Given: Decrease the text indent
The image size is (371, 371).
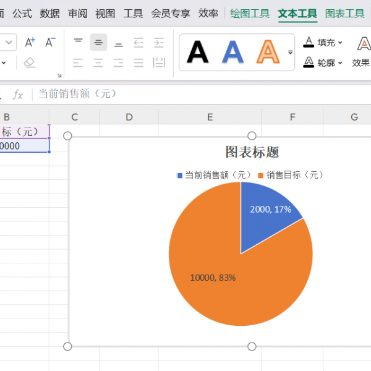Looking at the screenshot, I should click(x=139, y=42).
